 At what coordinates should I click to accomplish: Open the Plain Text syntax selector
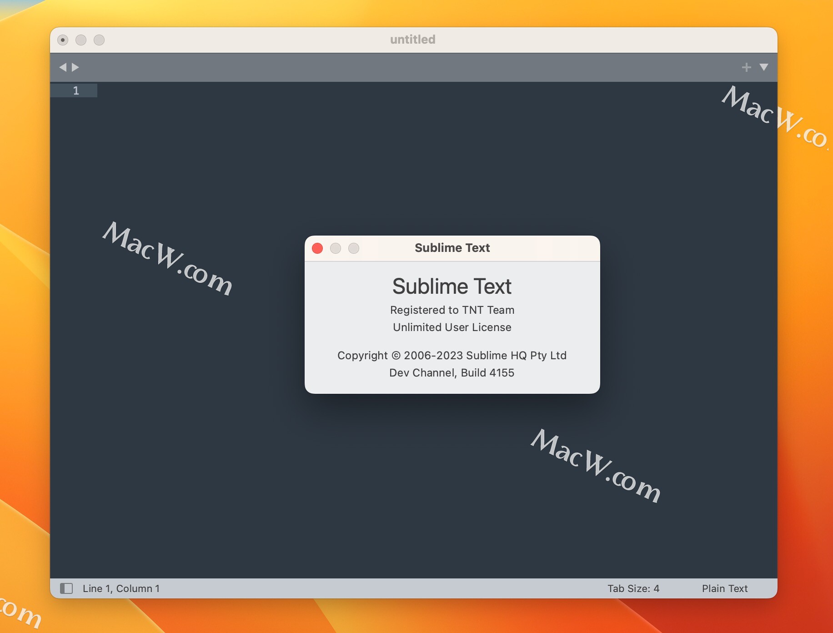click(725, 588)
